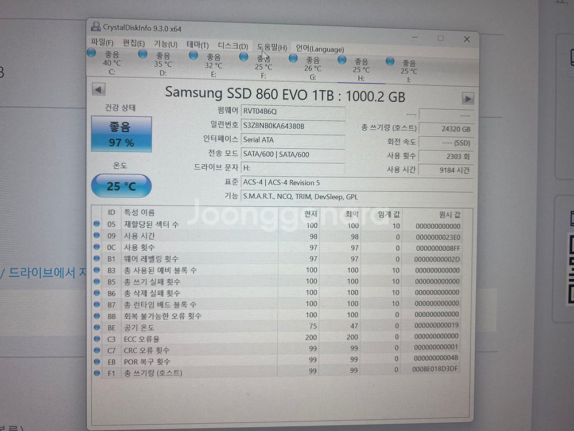Click the 좋음 97 % health status button
This screenshot has width=574, height=431.
122,134
